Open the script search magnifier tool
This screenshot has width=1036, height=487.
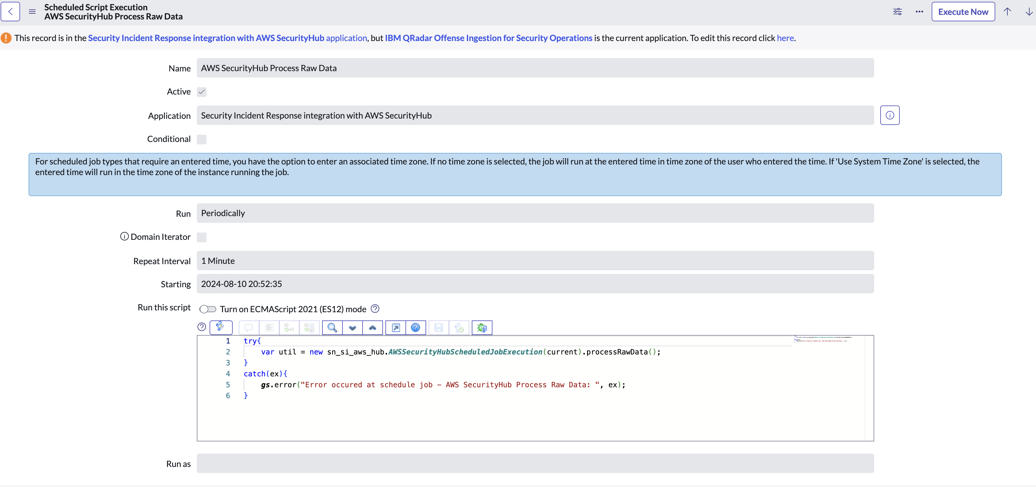click(332, 328)
